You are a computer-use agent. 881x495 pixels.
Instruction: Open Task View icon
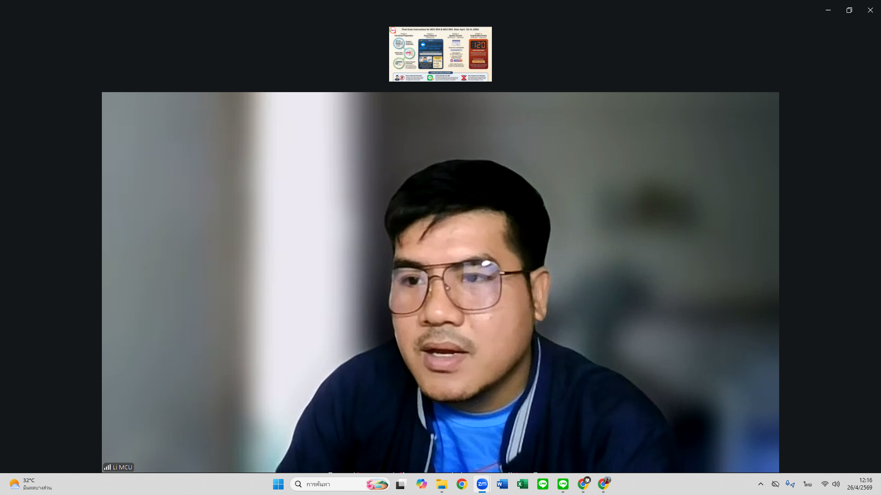point(401,484)
